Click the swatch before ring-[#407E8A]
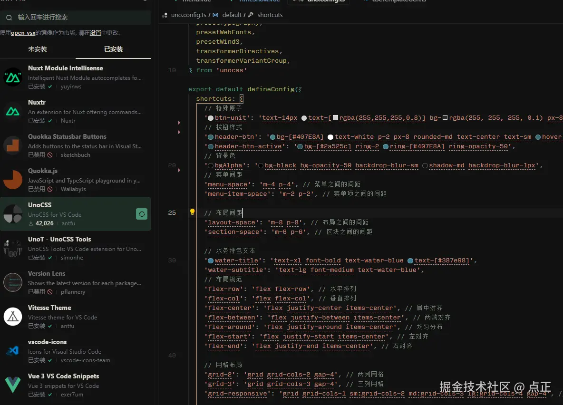 point(386,146)
